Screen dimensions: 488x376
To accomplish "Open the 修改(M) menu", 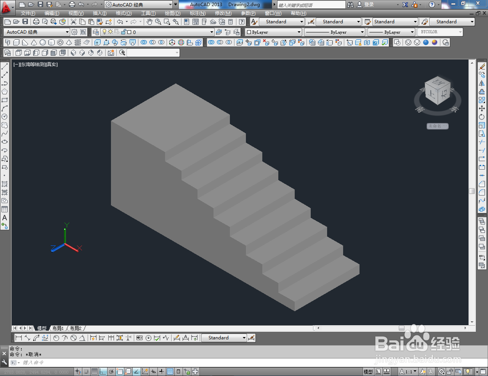I will [x=223, y=13].
